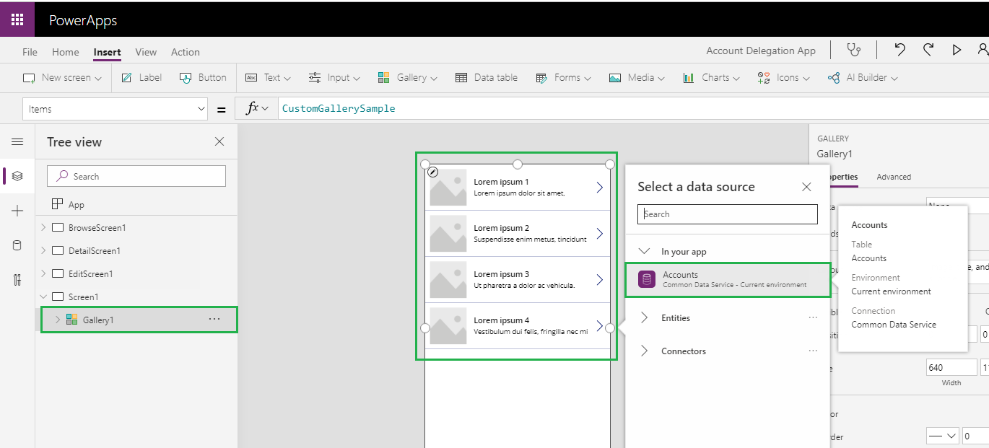Redo the last action

[928, 50]
